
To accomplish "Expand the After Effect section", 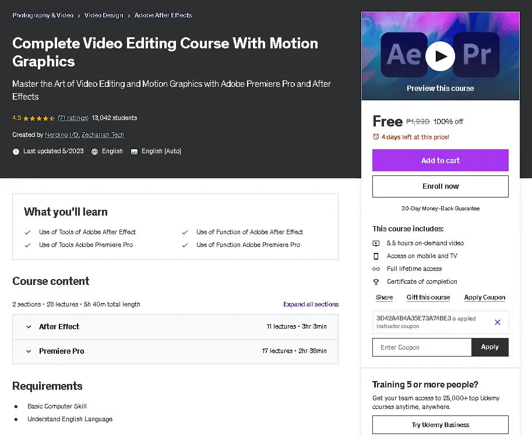I will (175, 327).
